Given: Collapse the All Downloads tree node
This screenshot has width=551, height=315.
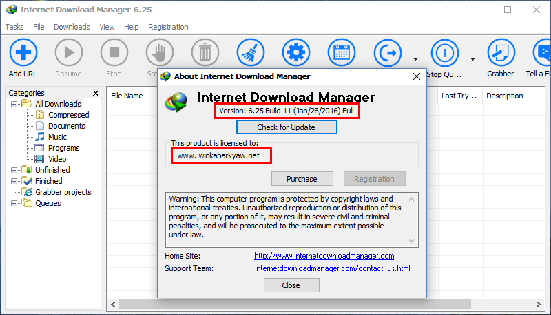Looking at the screenshot, I should (x=14, y=104).
